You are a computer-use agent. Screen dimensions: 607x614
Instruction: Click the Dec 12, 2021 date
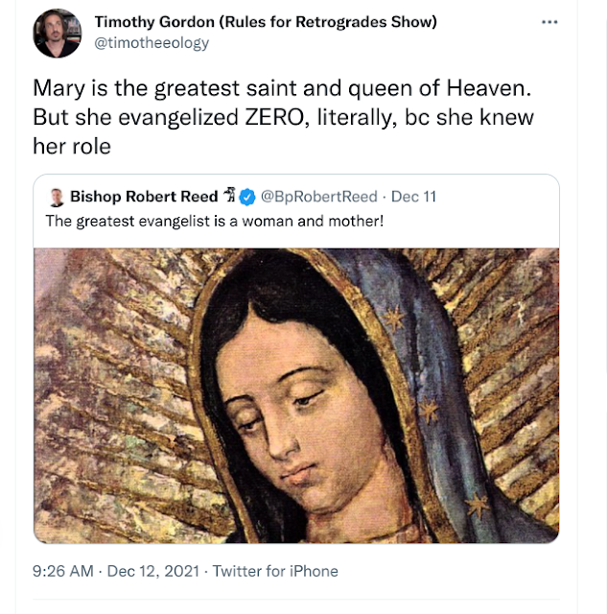[x=152, y=571]
